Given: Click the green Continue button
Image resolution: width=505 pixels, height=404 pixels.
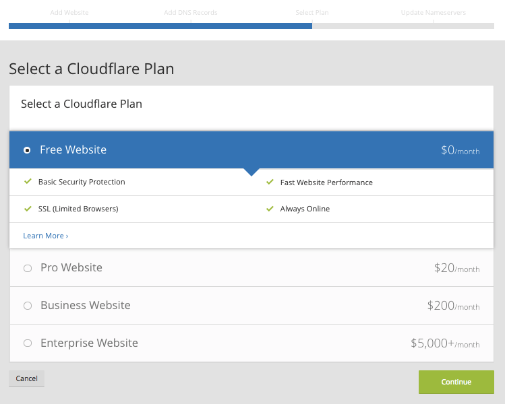Looking at the screenshot, I should [456, 382].
